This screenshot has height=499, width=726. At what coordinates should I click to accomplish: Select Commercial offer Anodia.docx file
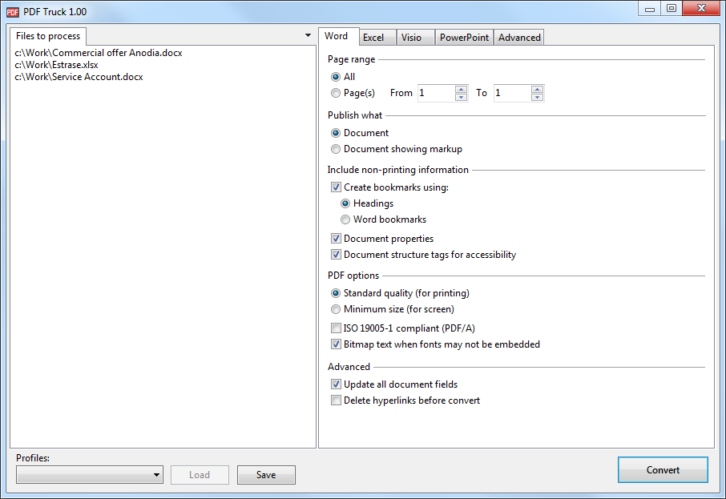pos(99,53)
